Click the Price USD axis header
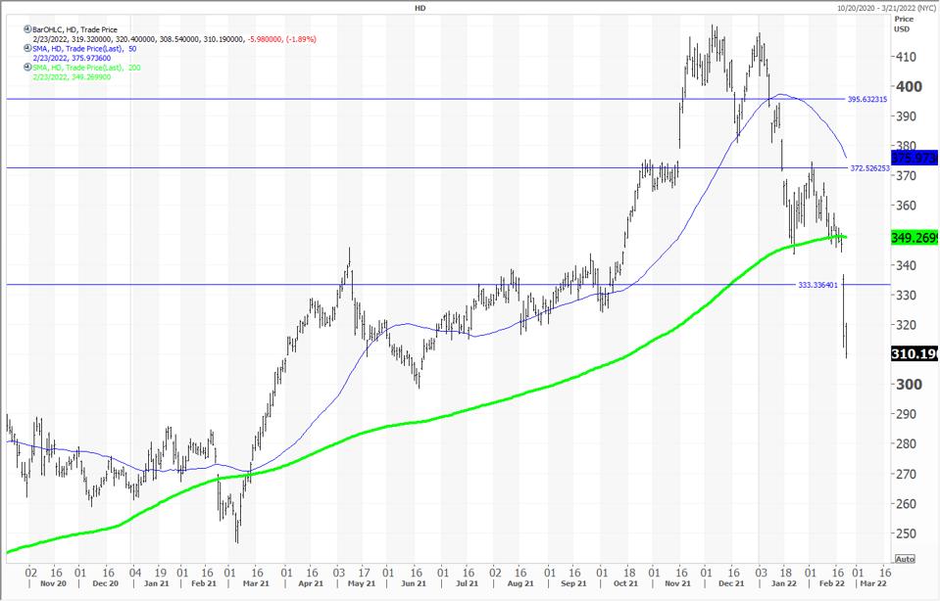The image size is (940, 601). [x=904, y=23]
